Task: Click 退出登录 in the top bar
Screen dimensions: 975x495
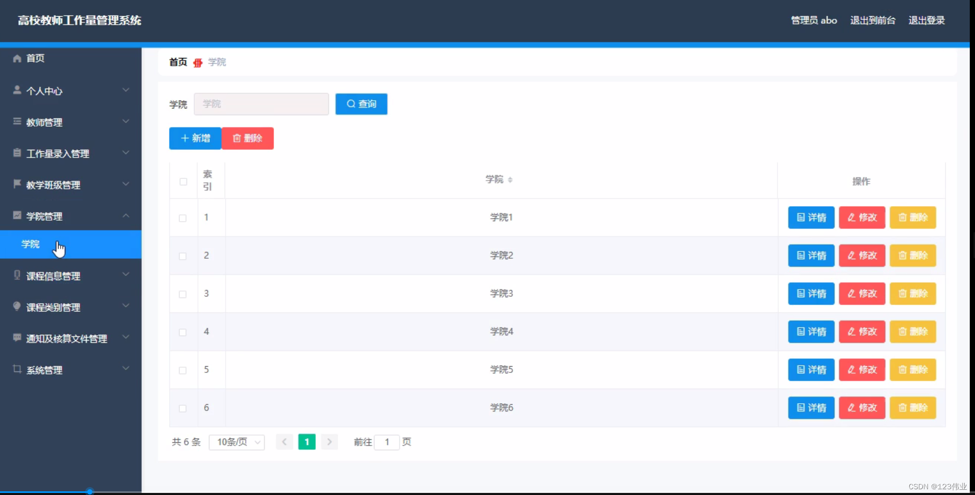Action: point(927,20)
